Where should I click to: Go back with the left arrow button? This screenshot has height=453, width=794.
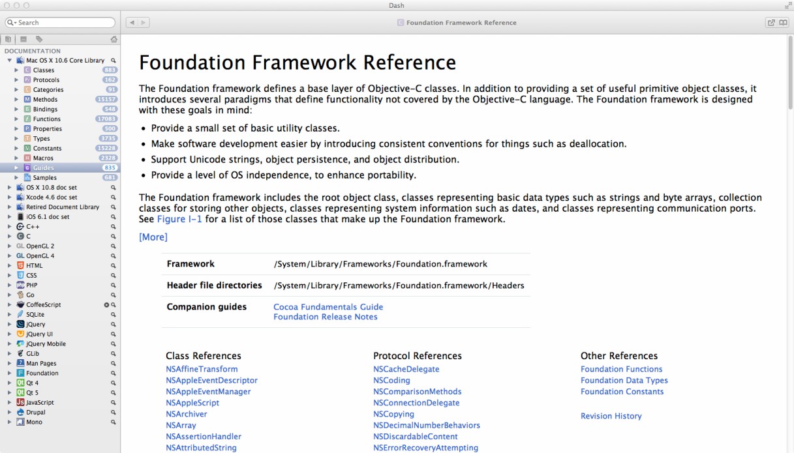pyautogui.click(x=131, y=22)
